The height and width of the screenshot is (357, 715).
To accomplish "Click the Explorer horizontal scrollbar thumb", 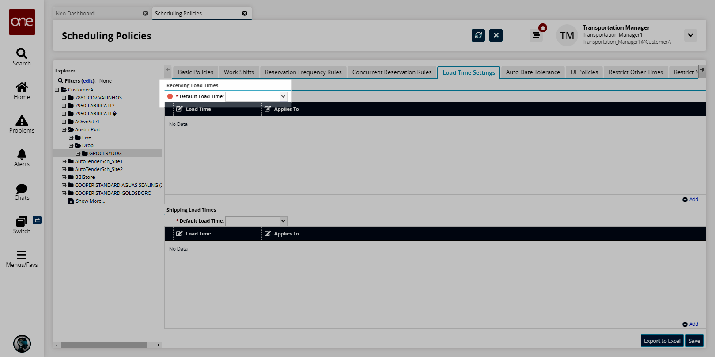I will tap(104, 345).
